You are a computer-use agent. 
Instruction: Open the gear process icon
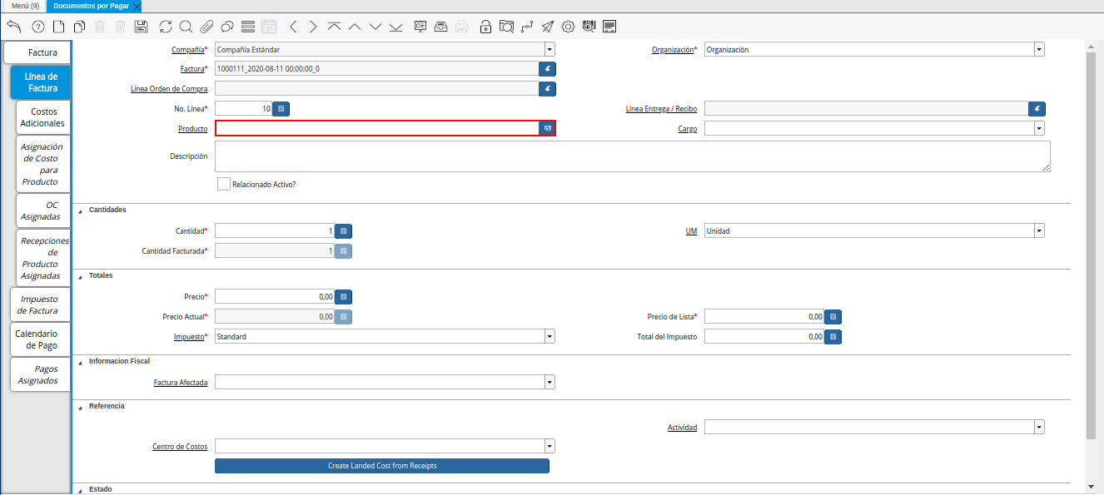pyautogui.click(x=569, y=27)
